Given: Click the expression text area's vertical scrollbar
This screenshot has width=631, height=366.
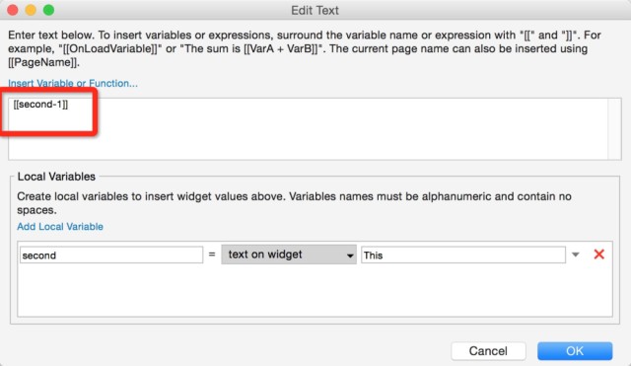Looking at the screenshot, I should coord(614,129).
